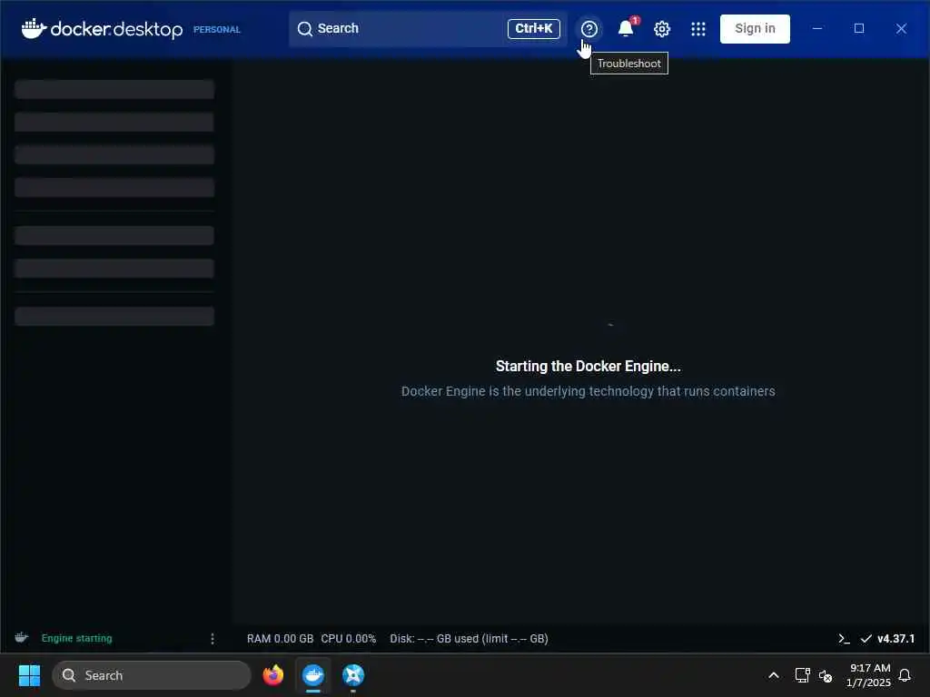
Task: Open the Docker apps grid menu
Action: (698, 28)
